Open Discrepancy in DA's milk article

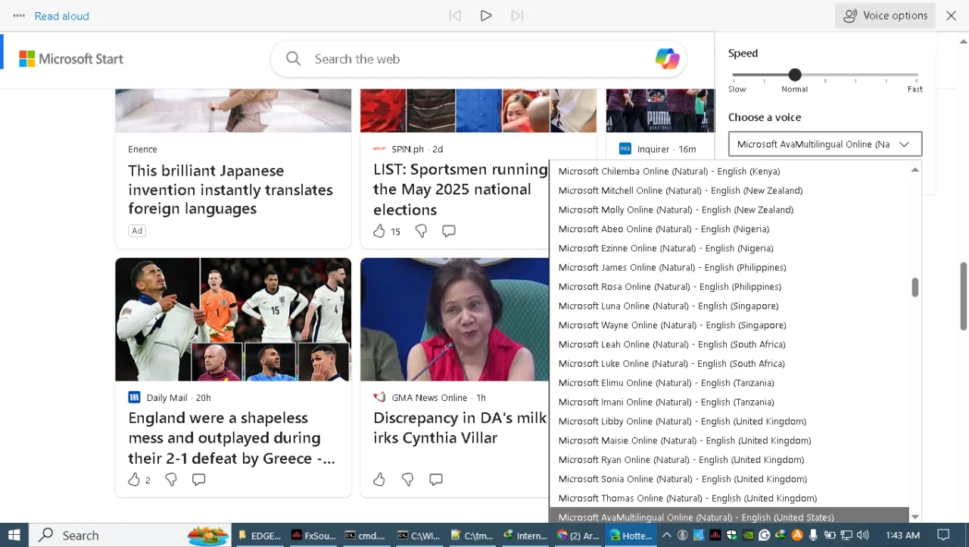460,427
